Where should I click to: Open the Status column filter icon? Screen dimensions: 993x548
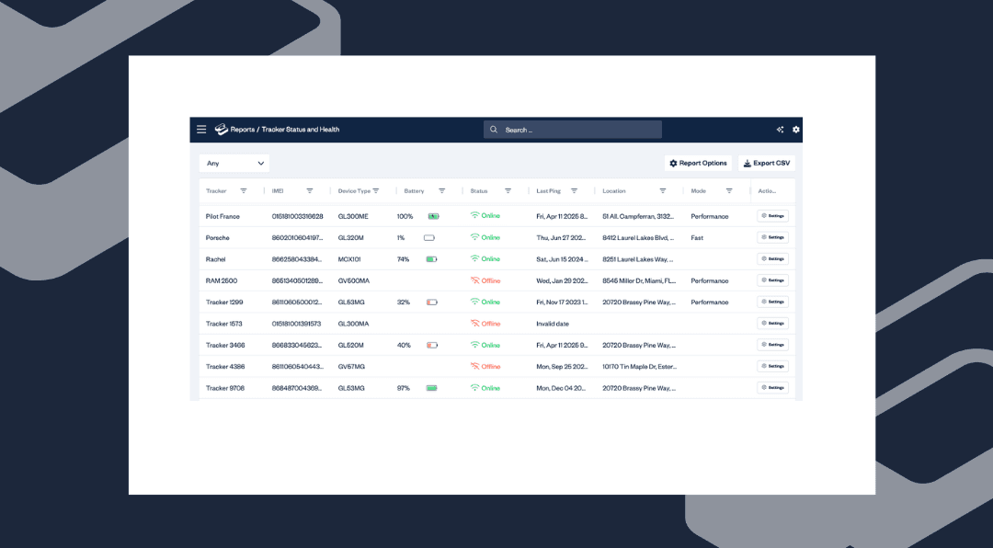tap(508, 191)
